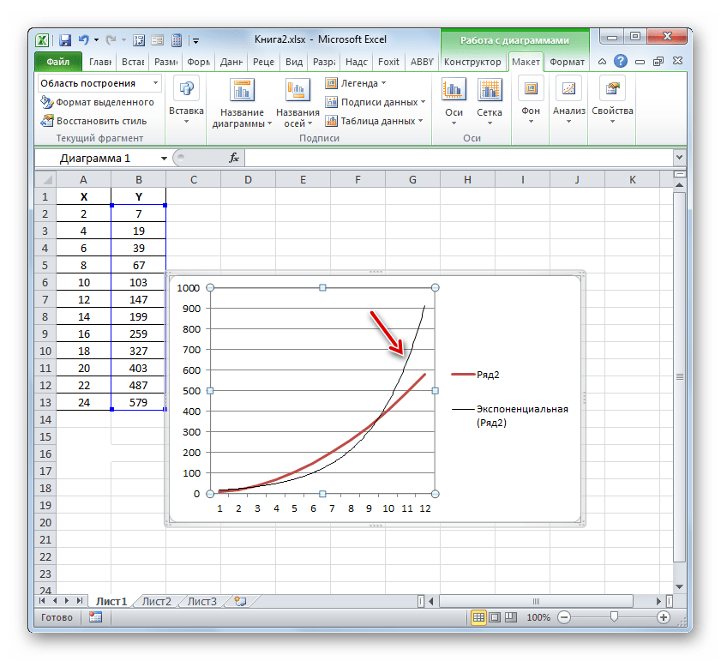The width and height of the screenshot is (721, 661).
Task: Click the Reset to Match Style icon
Action: [46, 121]
